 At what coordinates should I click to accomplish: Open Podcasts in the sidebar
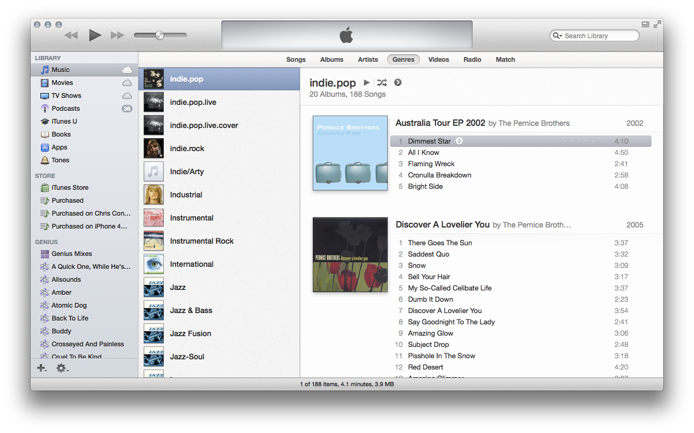(x=85, y=109)
